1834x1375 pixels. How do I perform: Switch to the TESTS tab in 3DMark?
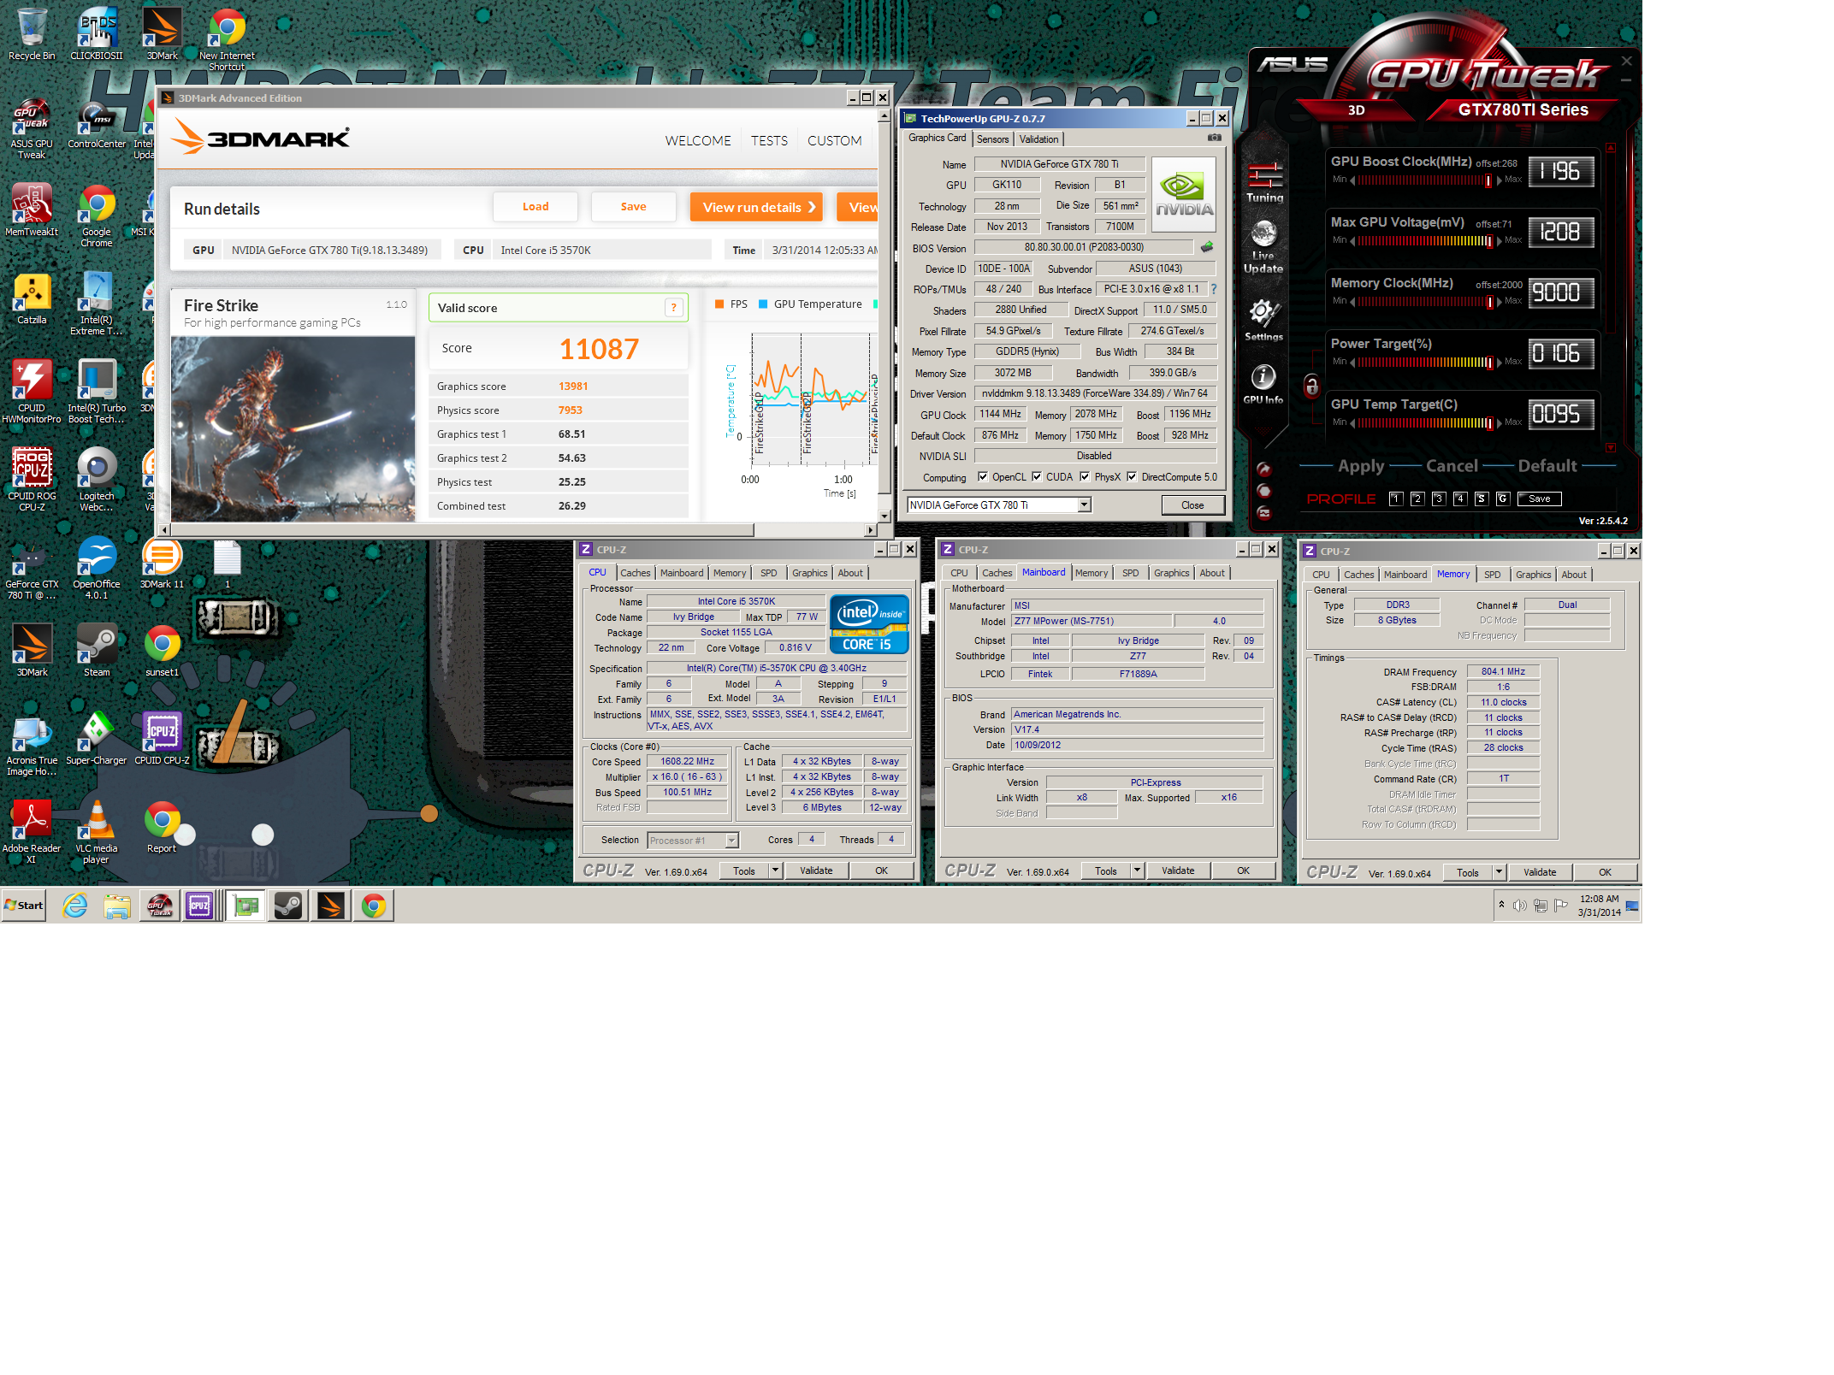click(769, 141)
